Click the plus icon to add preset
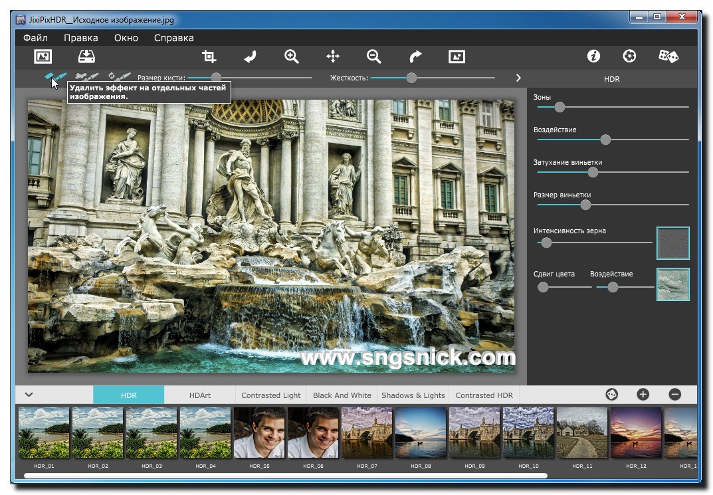Viewport: 713px width, 495px height. 643,394
